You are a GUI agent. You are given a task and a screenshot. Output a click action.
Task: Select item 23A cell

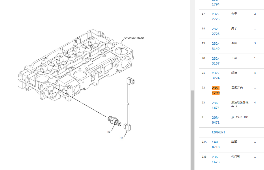point(204,142)
